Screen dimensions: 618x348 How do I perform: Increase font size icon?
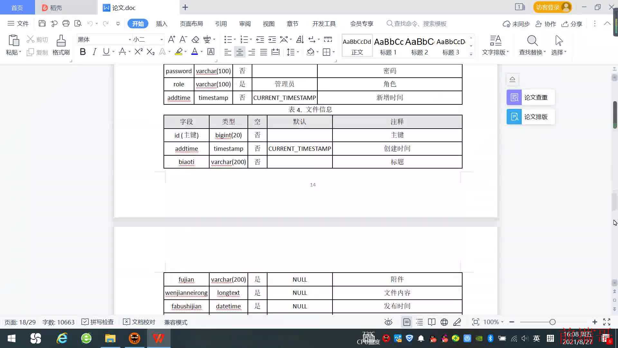(x=172, y=39)
